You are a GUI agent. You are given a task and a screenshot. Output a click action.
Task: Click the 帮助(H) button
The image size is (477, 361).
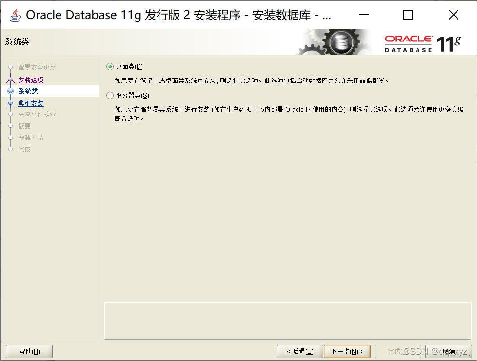coord(29,351)
